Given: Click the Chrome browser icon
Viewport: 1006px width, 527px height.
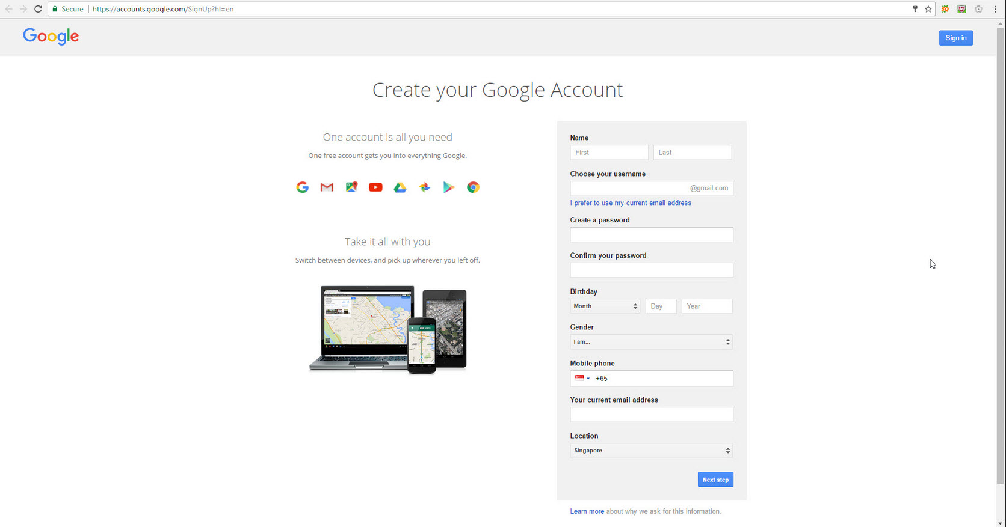Looking at the screenshot, I should (x=474, y=187).
